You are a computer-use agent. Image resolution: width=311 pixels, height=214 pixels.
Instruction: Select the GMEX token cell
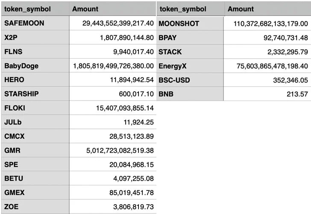click(x=14, y=193)
